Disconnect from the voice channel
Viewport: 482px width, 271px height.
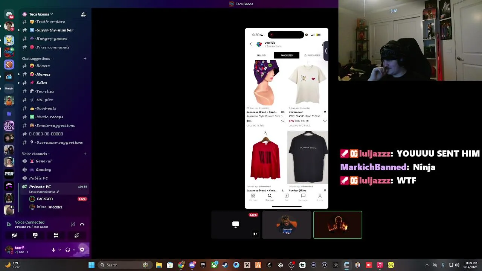coord(82,224)
